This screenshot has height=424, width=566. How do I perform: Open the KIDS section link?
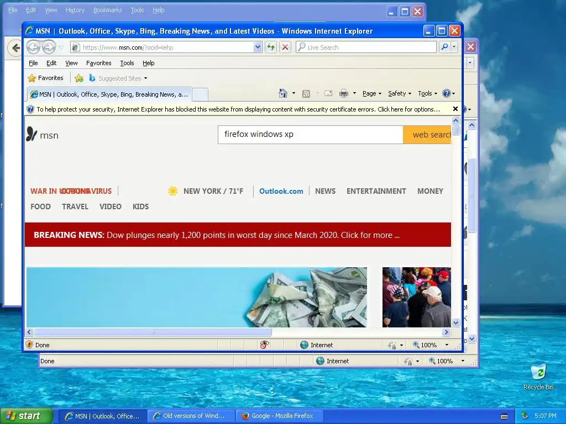click(x=140, y=206)
